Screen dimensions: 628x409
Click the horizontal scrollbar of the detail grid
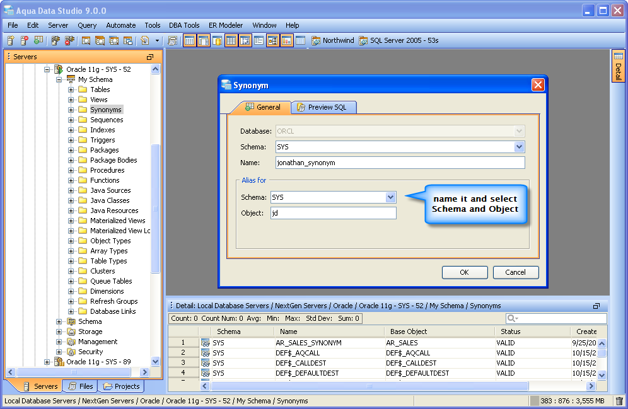(369, 386)
